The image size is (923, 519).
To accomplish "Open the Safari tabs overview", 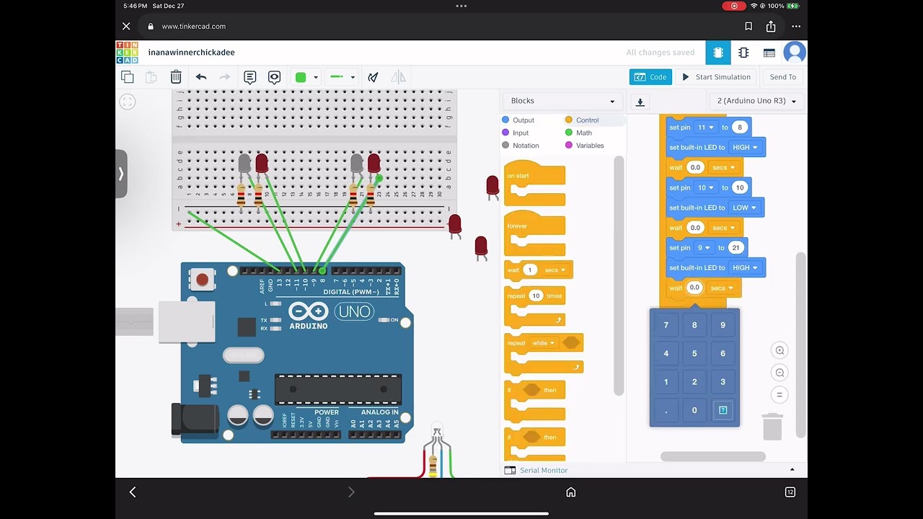I will 790,492.
